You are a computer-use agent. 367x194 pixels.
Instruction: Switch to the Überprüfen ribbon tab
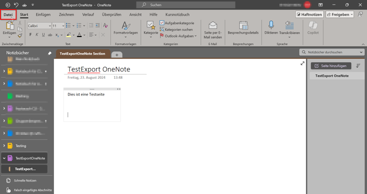tap(112, 15)
